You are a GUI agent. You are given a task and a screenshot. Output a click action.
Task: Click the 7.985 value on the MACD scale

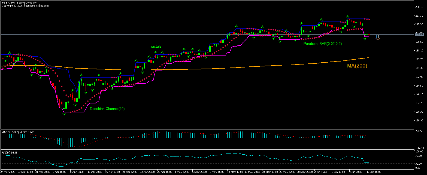419,131
